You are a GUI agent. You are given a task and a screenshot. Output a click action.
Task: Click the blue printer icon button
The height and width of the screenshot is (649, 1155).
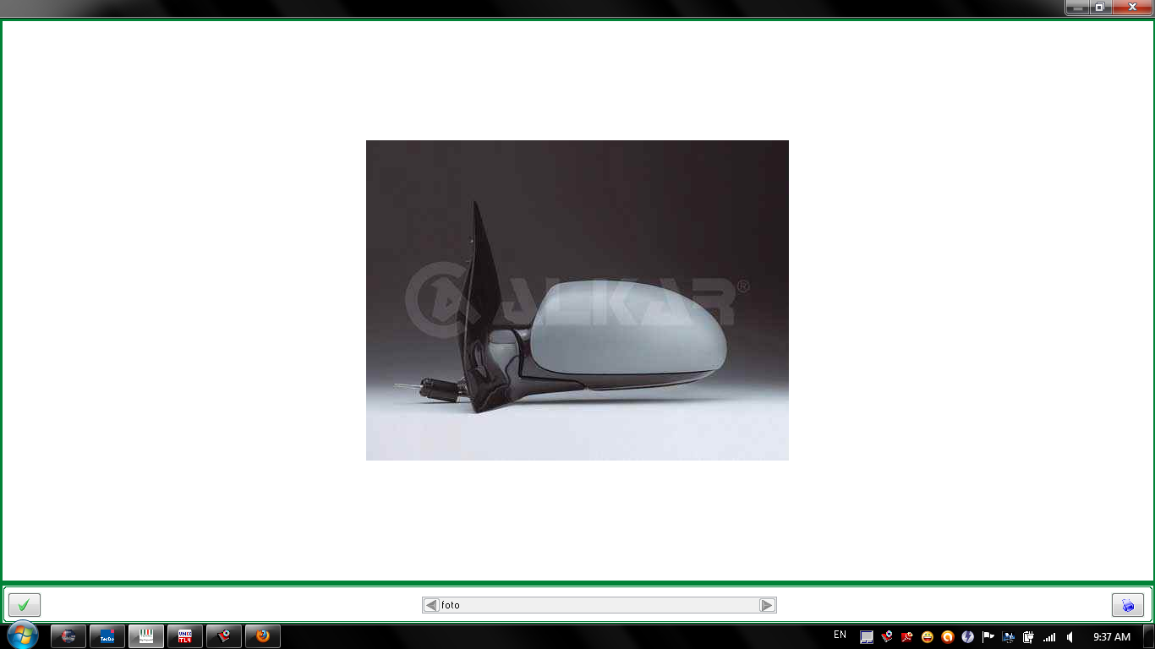1127,605
